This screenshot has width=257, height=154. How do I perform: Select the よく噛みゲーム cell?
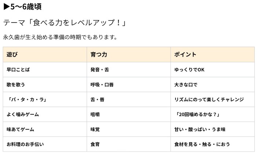[45, 114]
